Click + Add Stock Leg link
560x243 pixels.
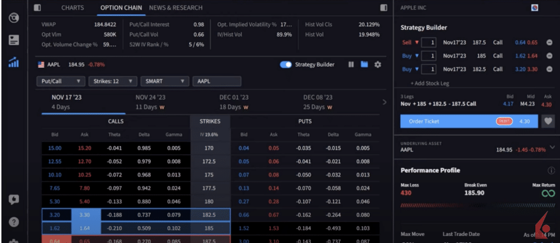coord(430,83)
